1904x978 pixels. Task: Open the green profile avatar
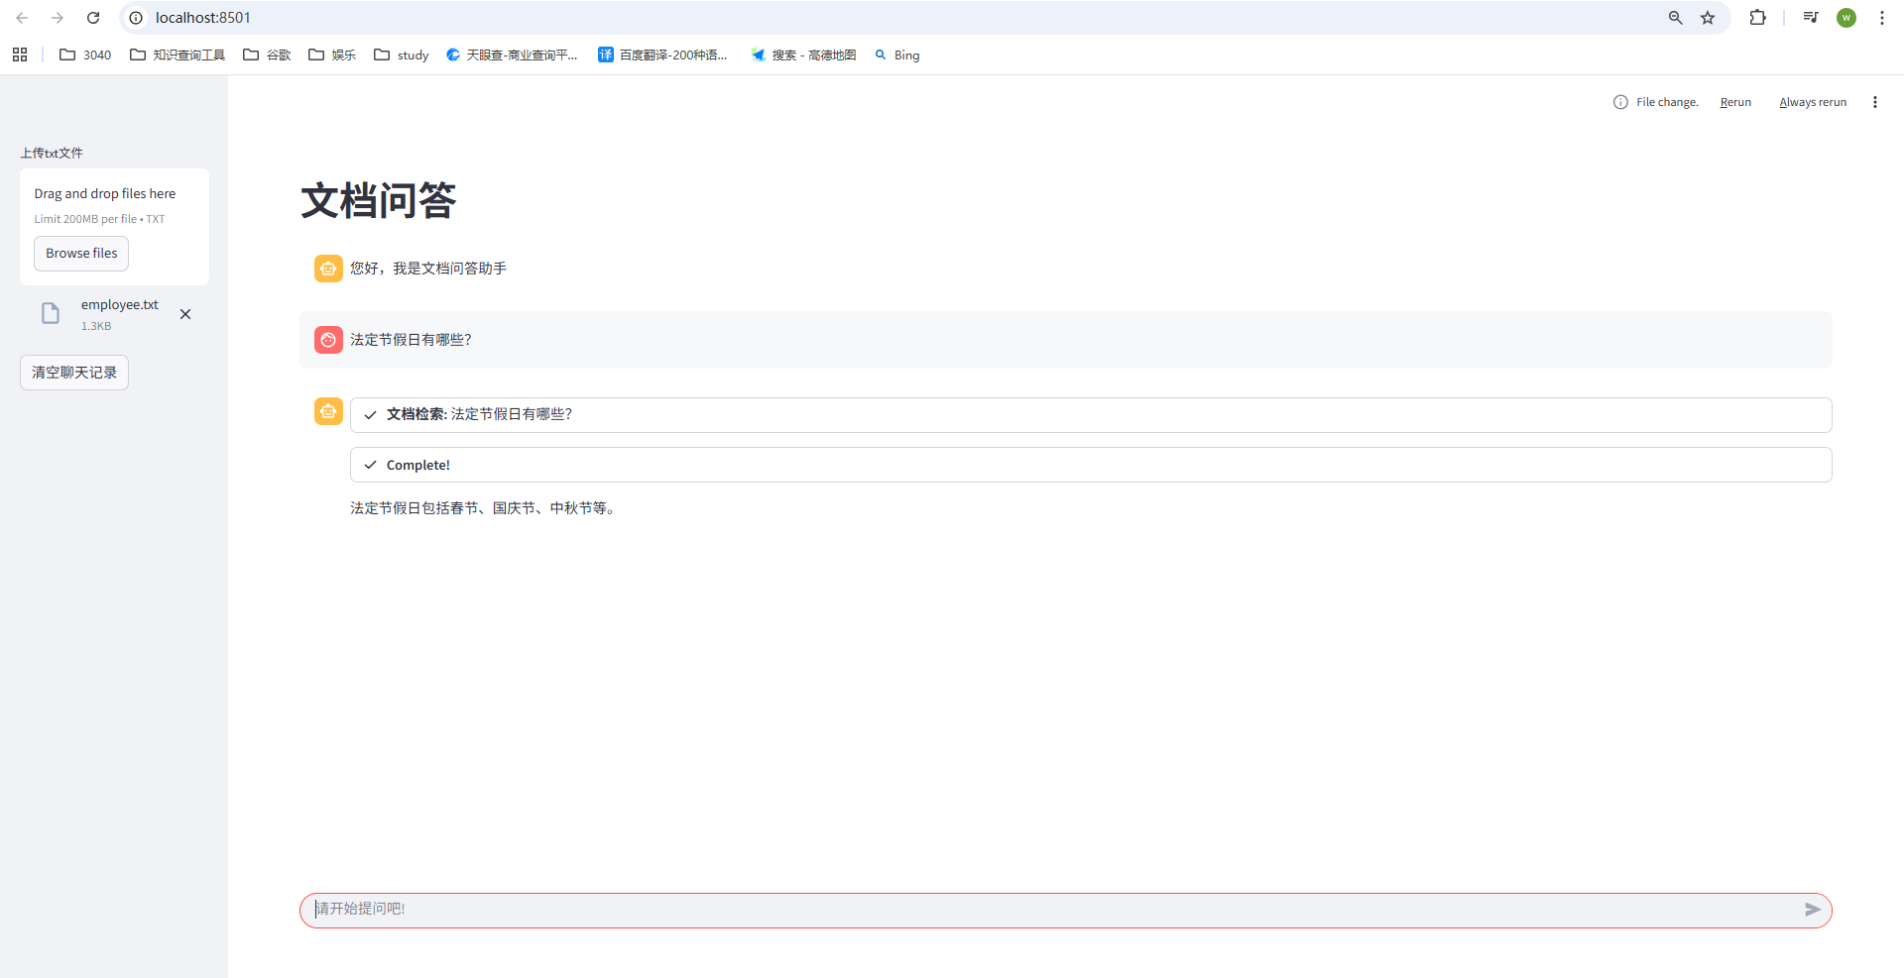(x=1846, y=18)
